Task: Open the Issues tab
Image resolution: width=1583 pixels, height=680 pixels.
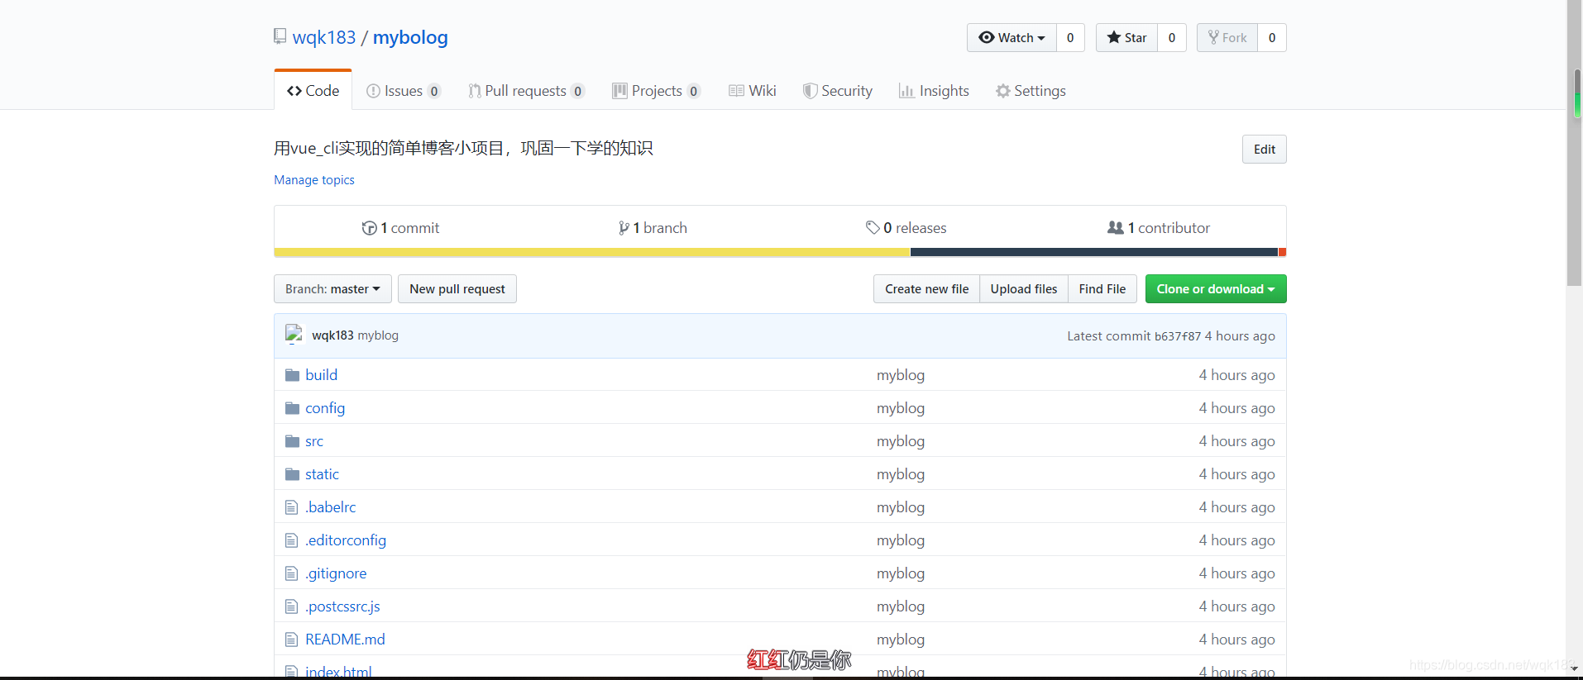Action: click(x=404, y=91)
